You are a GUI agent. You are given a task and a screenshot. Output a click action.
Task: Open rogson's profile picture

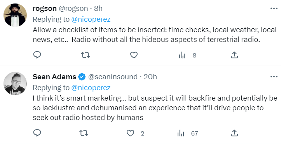(x=15, y=15)
